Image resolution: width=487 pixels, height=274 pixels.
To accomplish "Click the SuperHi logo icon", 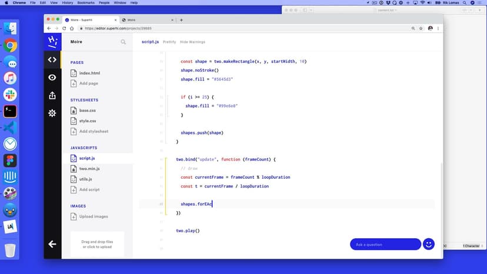I will [x=52, y=41].
